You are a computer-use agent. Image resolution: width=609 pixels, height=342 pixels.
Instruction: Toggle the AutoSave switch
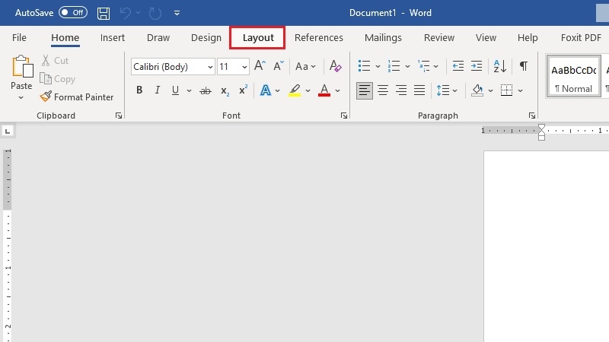click(x=72, y=12)
